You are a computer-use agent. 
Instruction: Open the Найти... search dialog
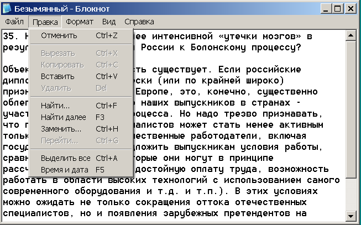point(55,105)
